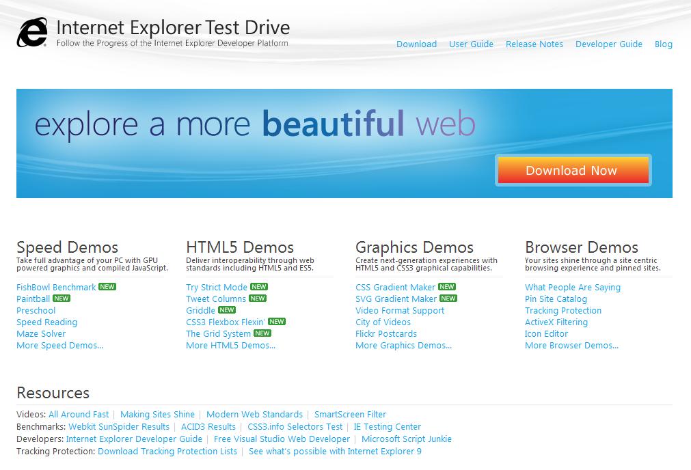Image resolution: width=691 pixels, height=470 pixels.
Task: Open the Preschool demo
Action: [36, 311]
